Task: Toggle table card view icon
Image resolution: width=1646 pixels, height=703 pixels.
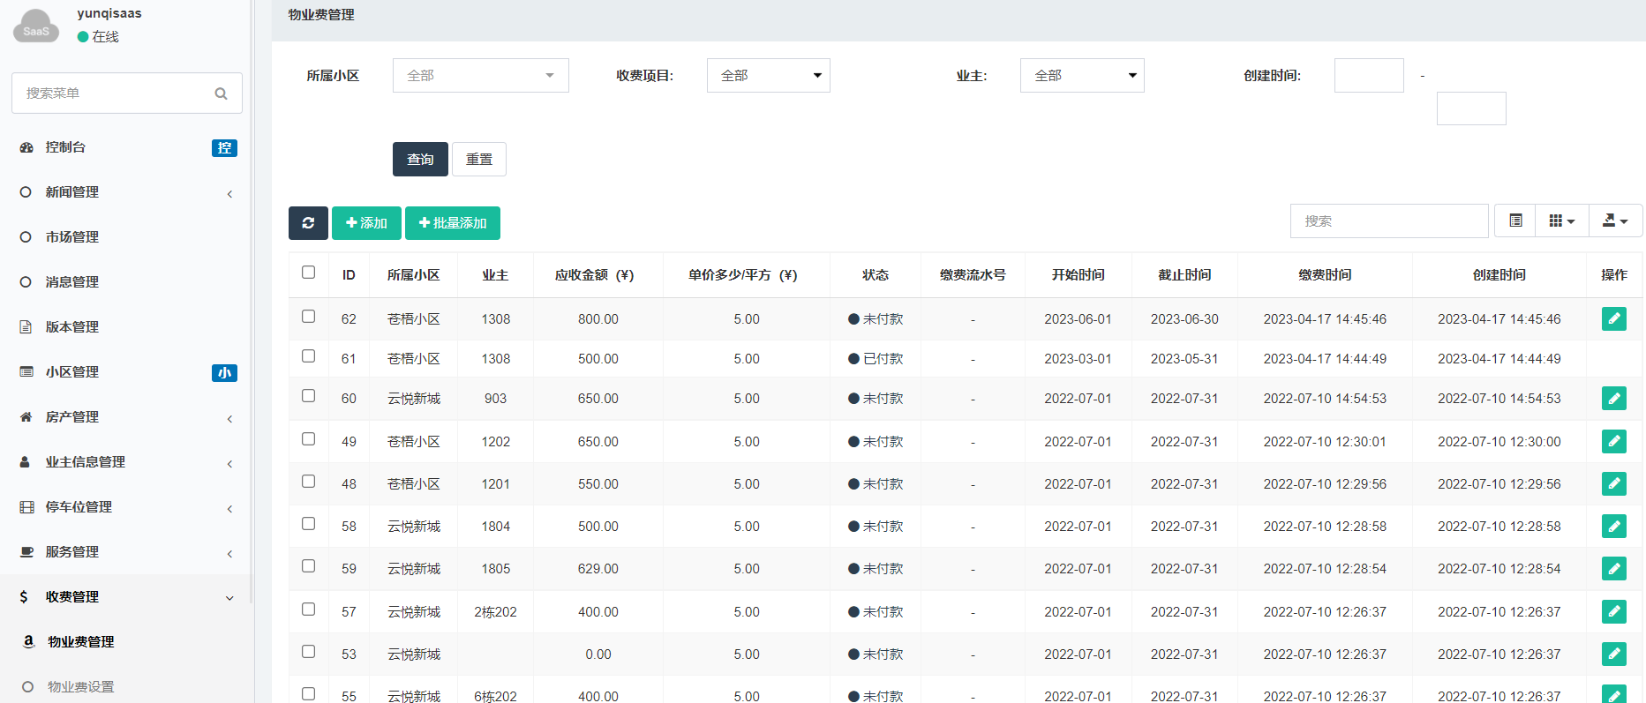Action: (1515, 221)
